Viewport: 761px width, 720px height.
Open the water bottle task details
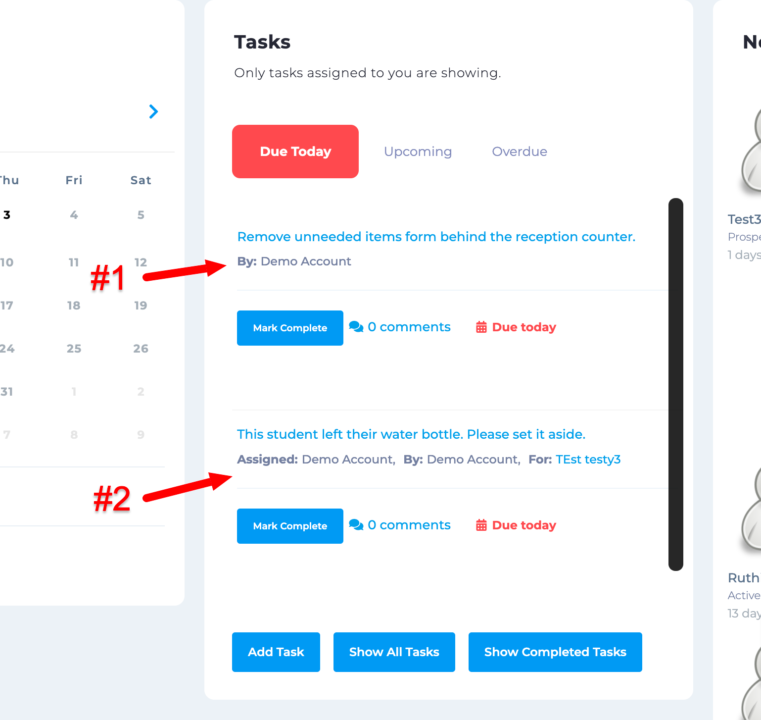(411, 434)
